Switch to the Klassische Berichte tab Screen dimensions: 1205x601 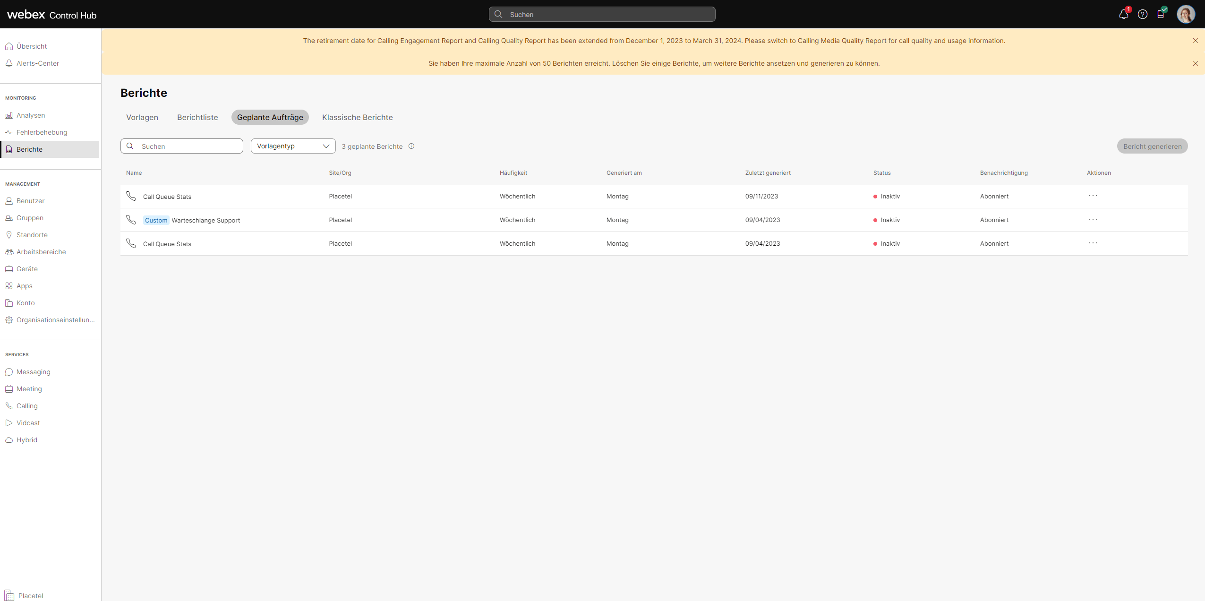click(x=357, y=117)
